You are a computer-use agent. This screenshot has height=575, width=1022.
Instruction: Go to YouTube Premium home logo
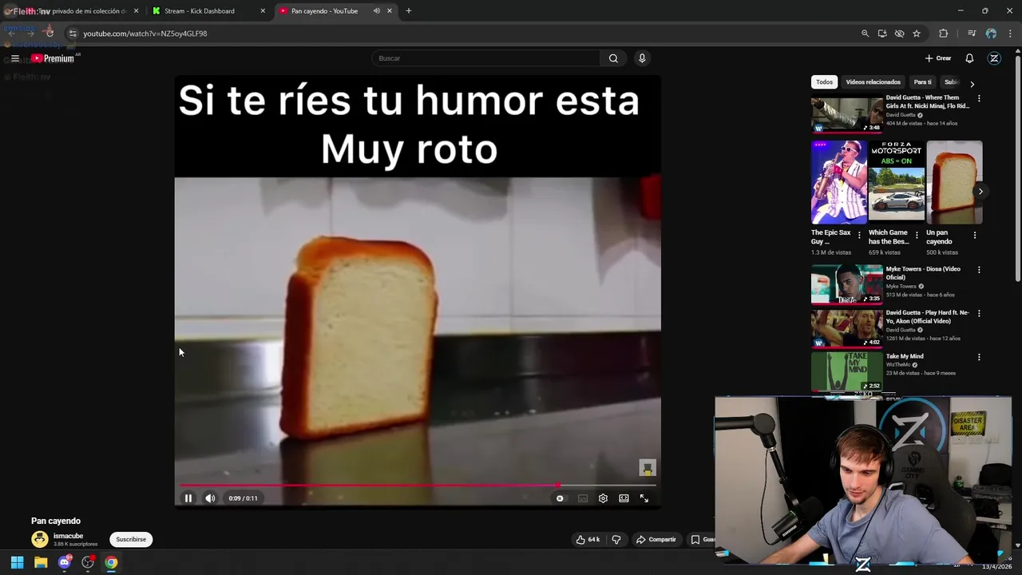(53, 58)
